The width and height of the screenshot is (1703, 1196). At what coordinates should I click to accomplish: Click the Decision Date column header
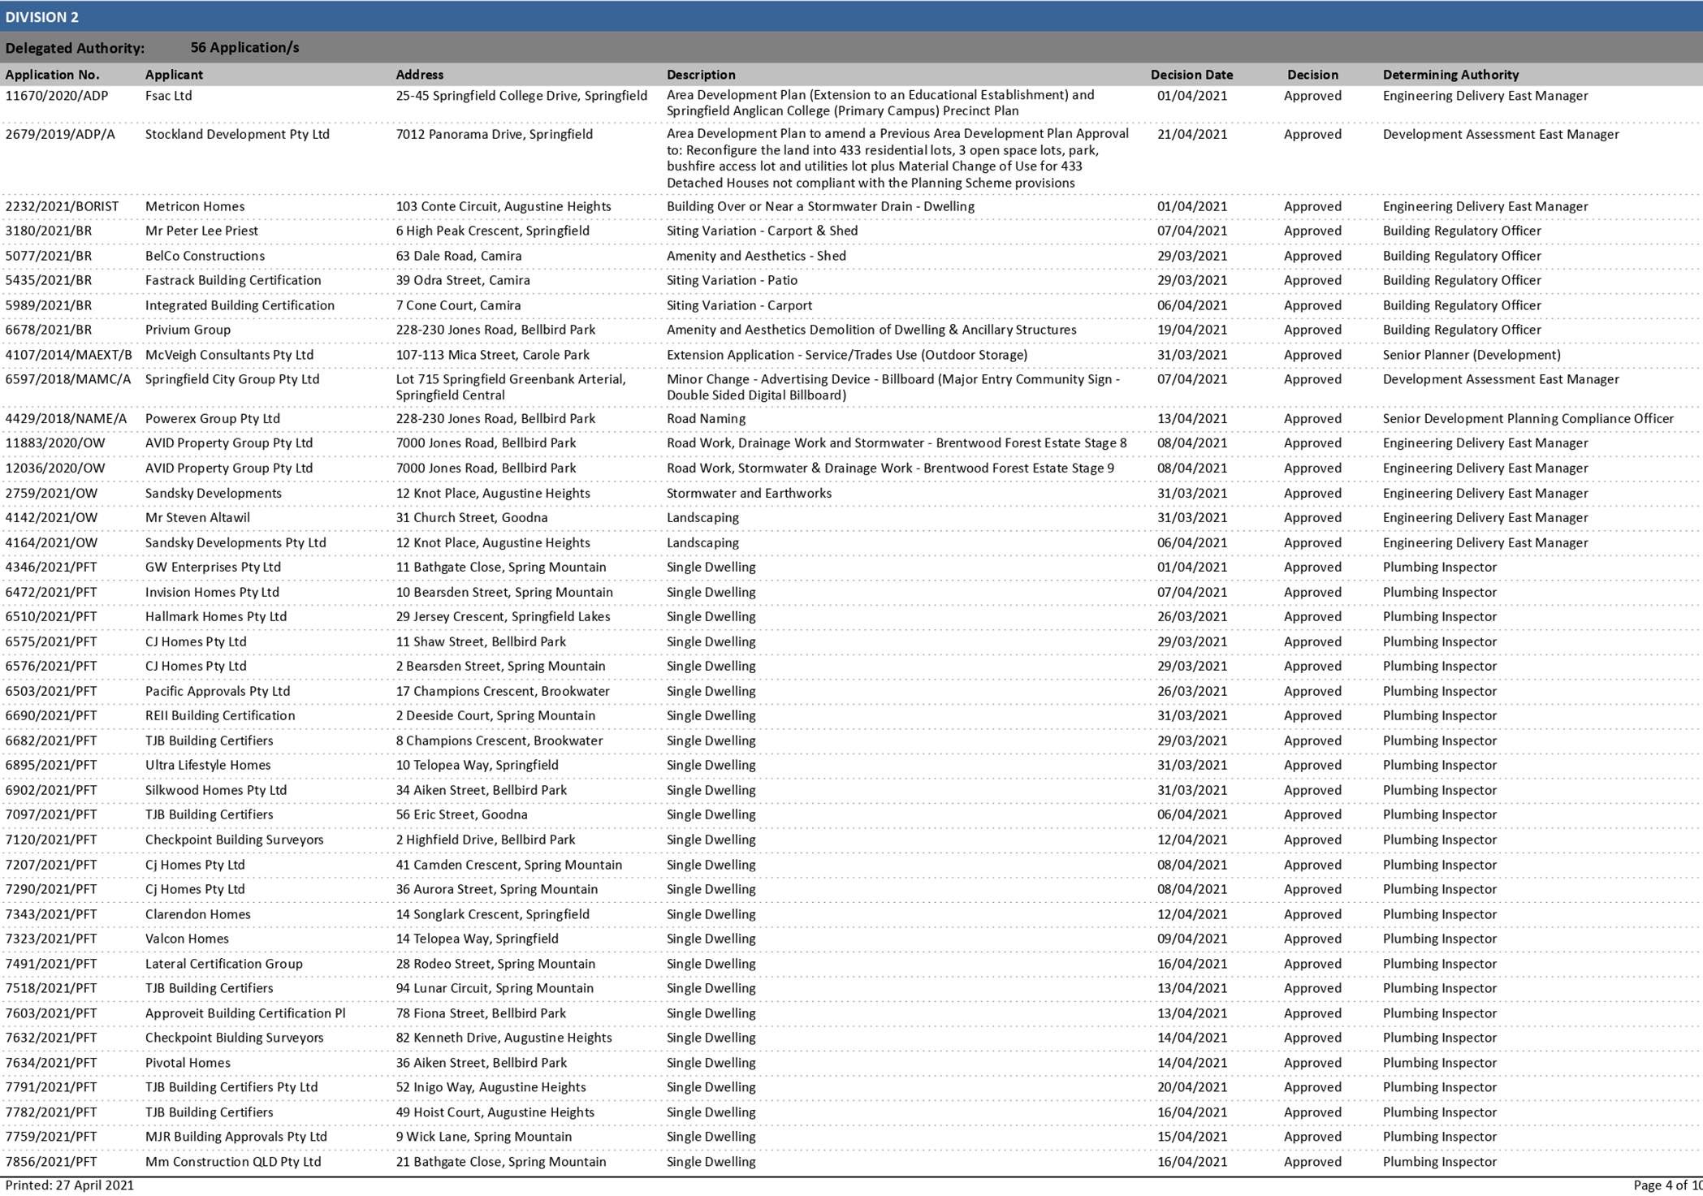point(1191,75)
